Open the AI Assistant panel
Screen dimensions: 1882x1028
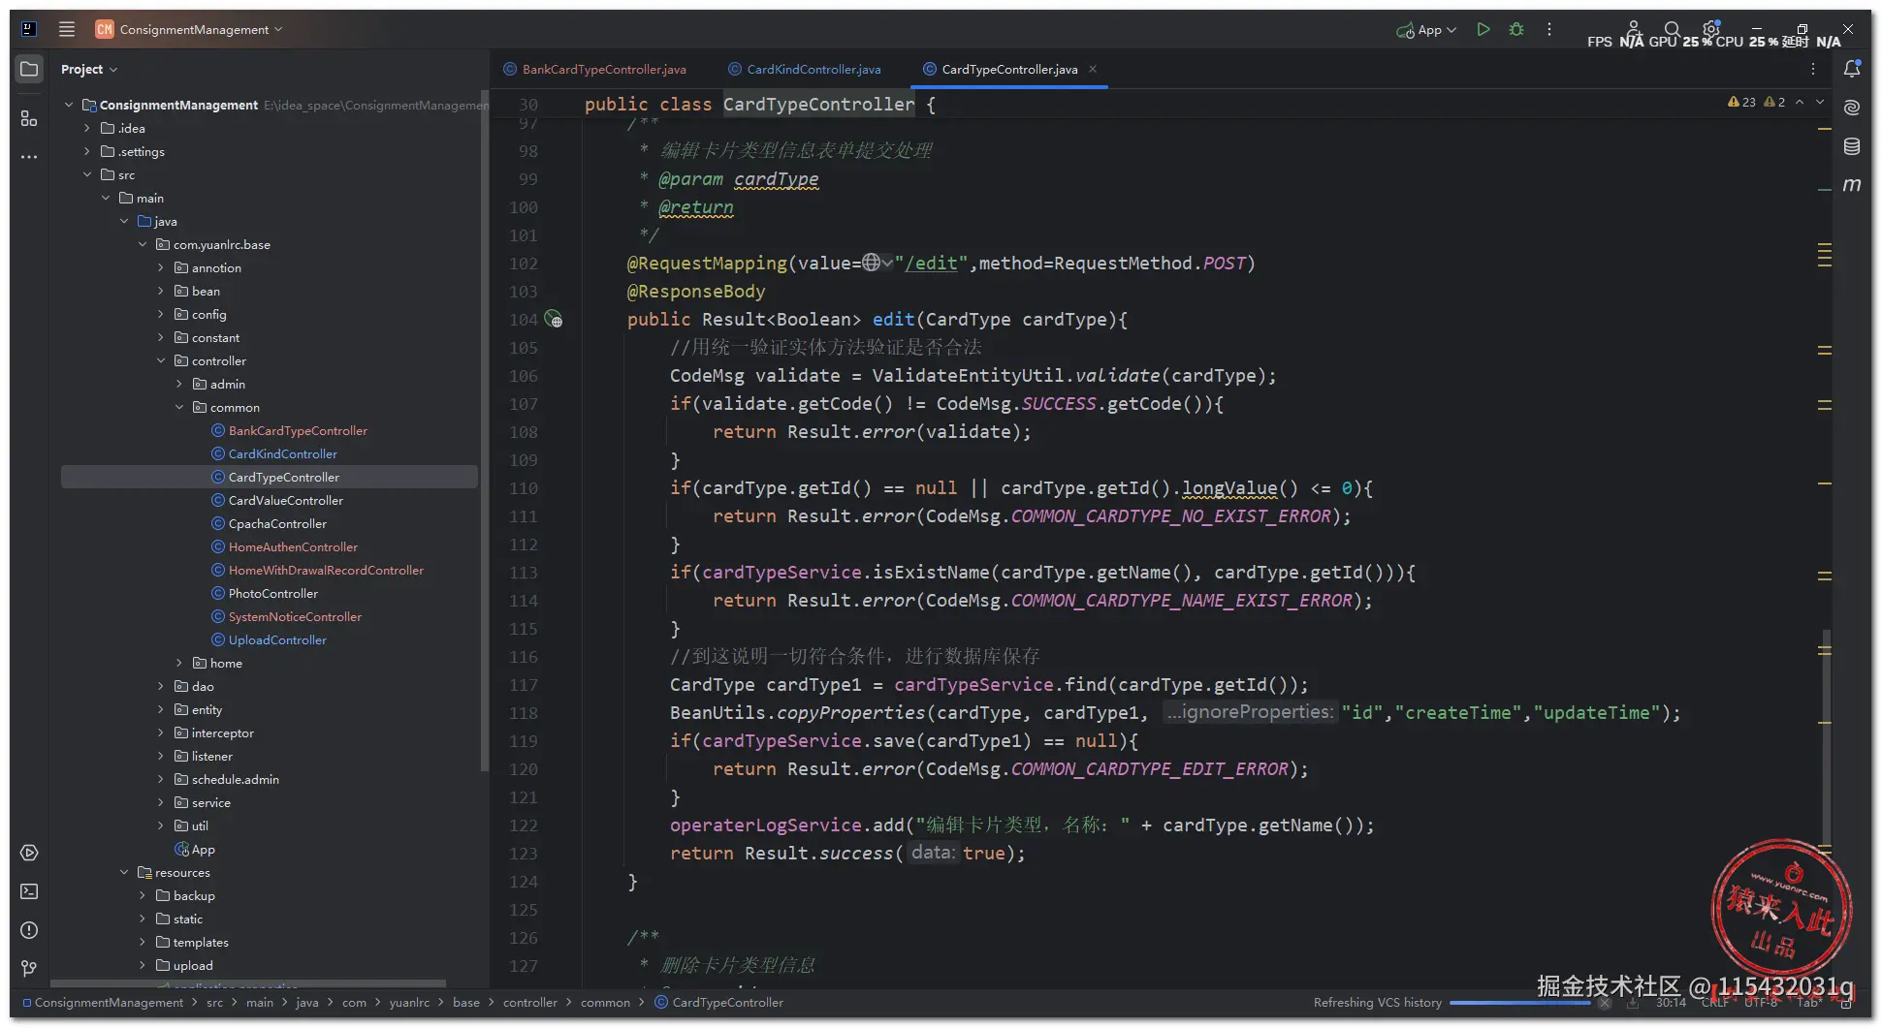click(1852, 108)
